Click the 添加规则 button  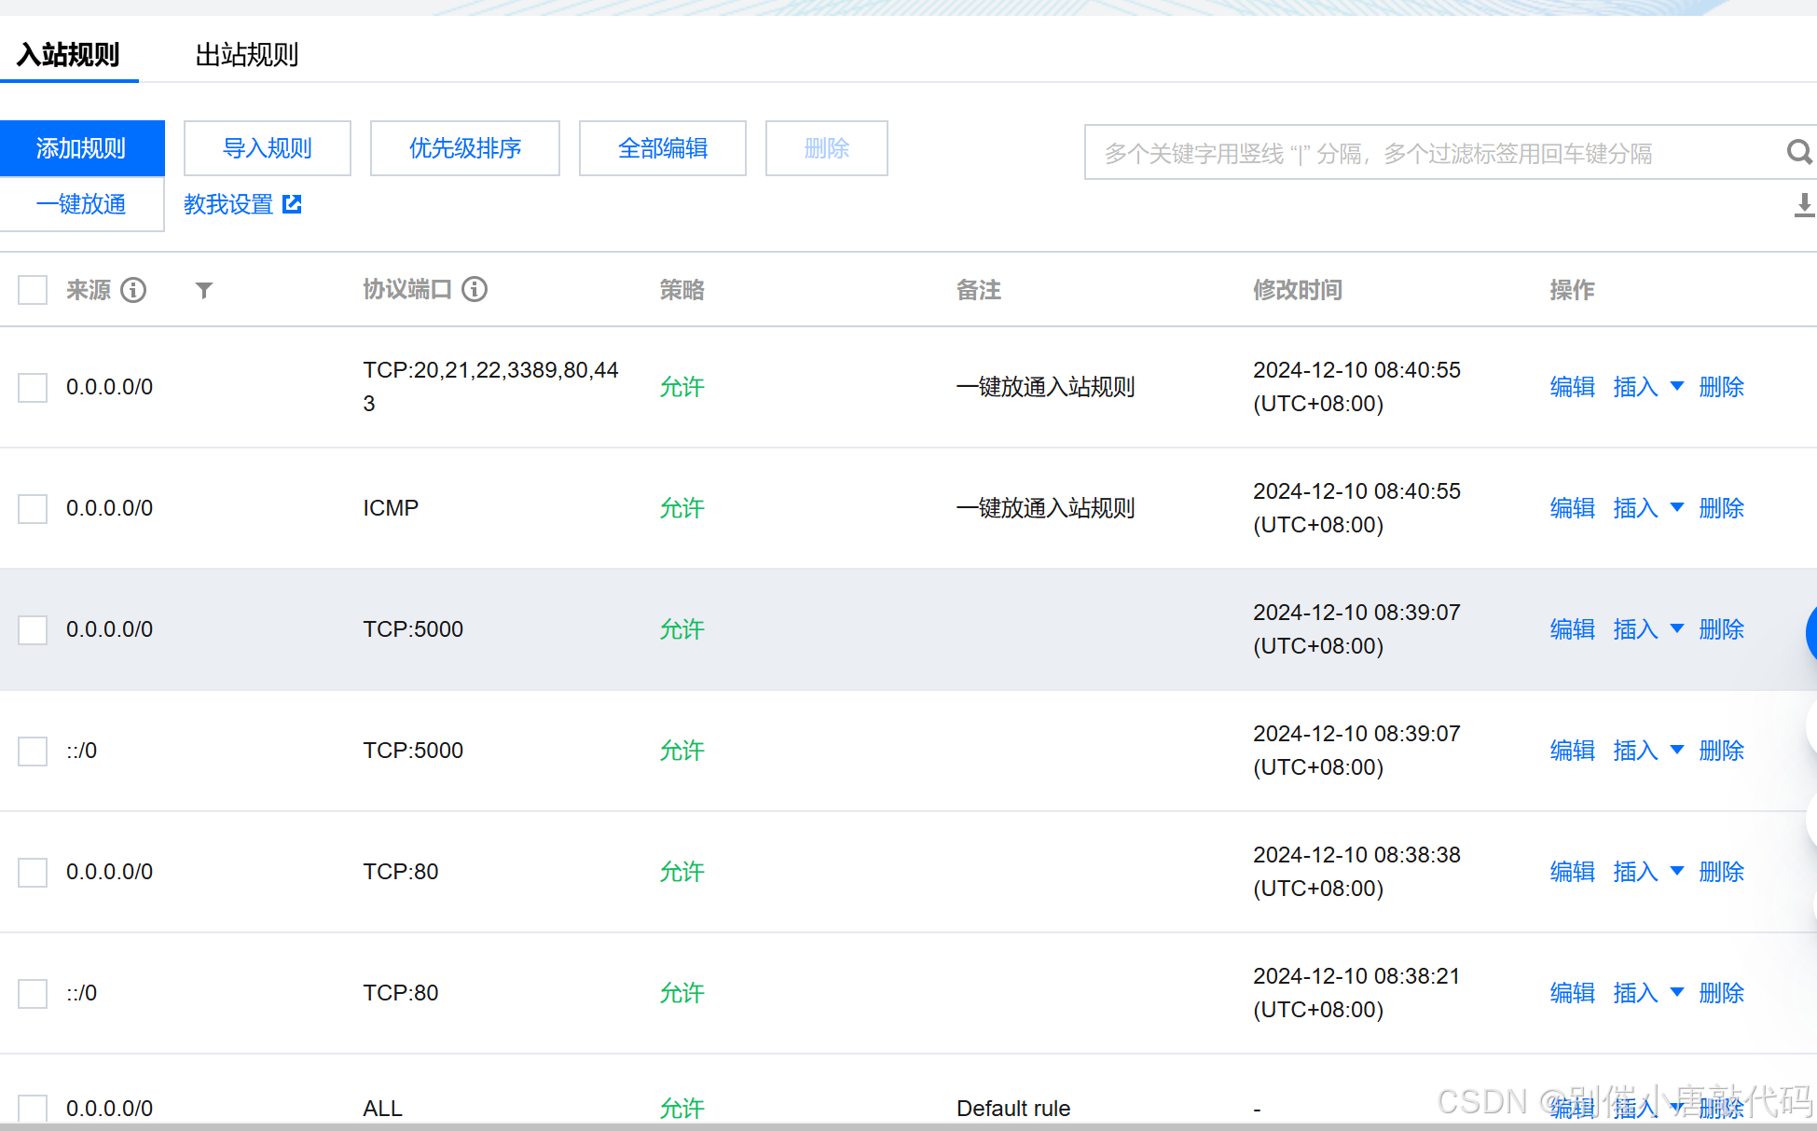point(81,148)
